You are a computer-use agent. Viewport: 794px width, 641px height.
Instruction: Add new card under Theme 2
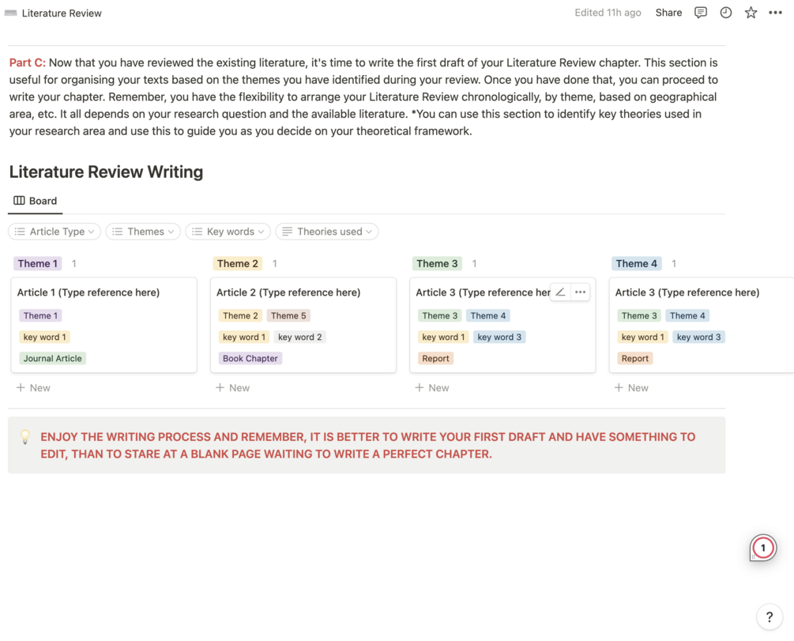(233, 387)
